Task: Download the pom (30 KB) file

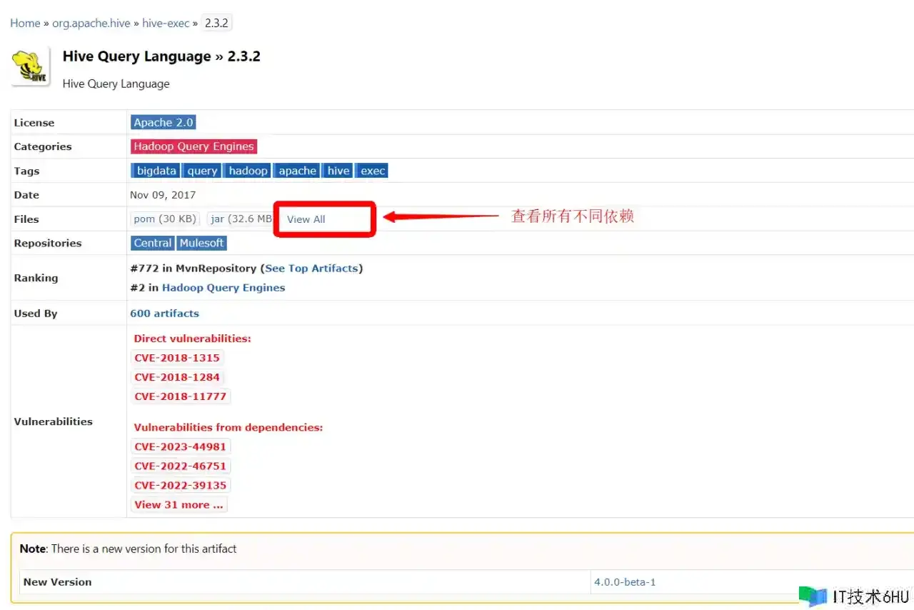Action: pyautogui.click(x=165, y=219)
